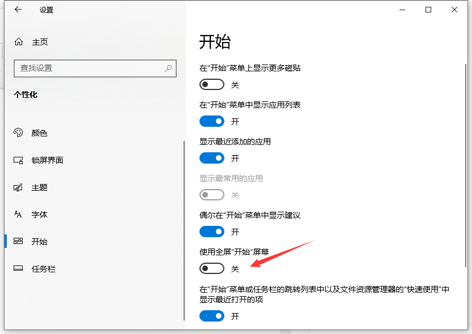The width and height of the screenshot is (472, 334).
Task: Turn off showing recent items in jump lists
Action: [x=211, y=316]
